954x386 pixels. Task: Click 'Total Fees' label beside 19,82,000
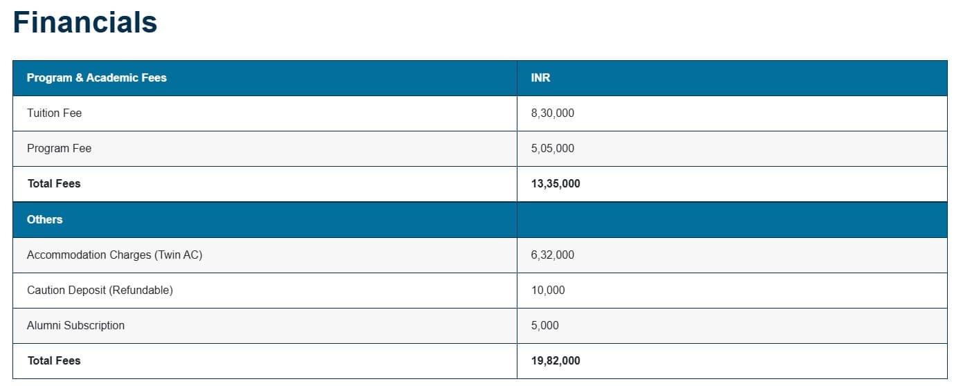coord(54,360)
